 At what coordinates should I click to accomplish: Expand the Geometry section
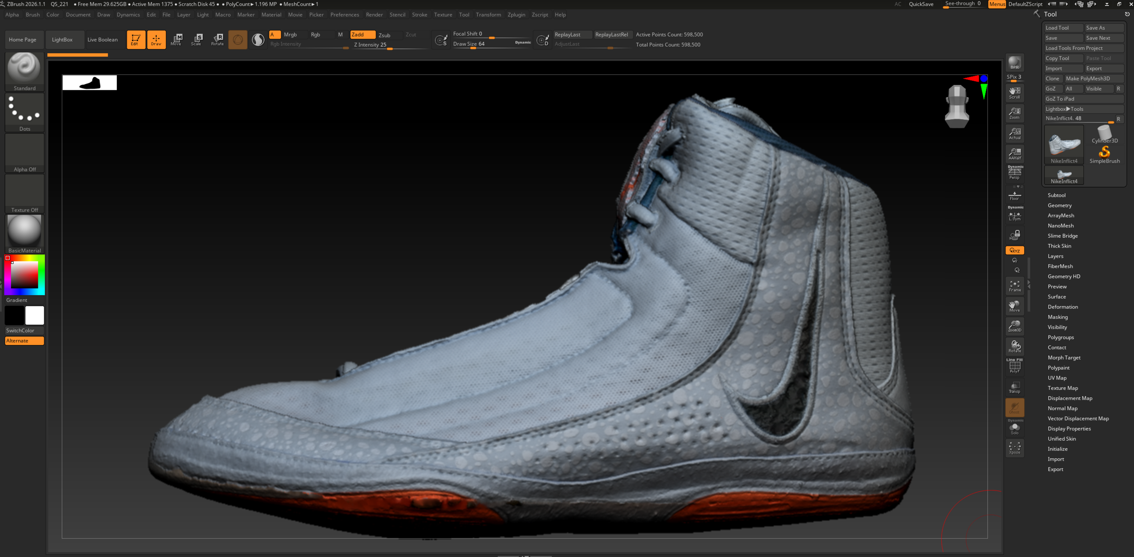click(x=1059, y=205)
